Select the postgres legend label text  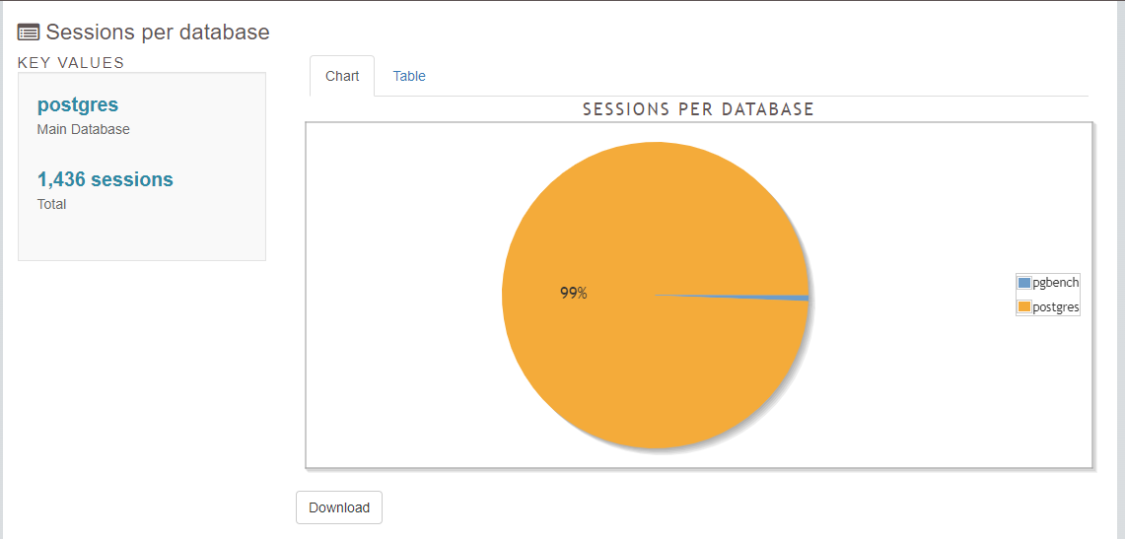(1055, 306)
